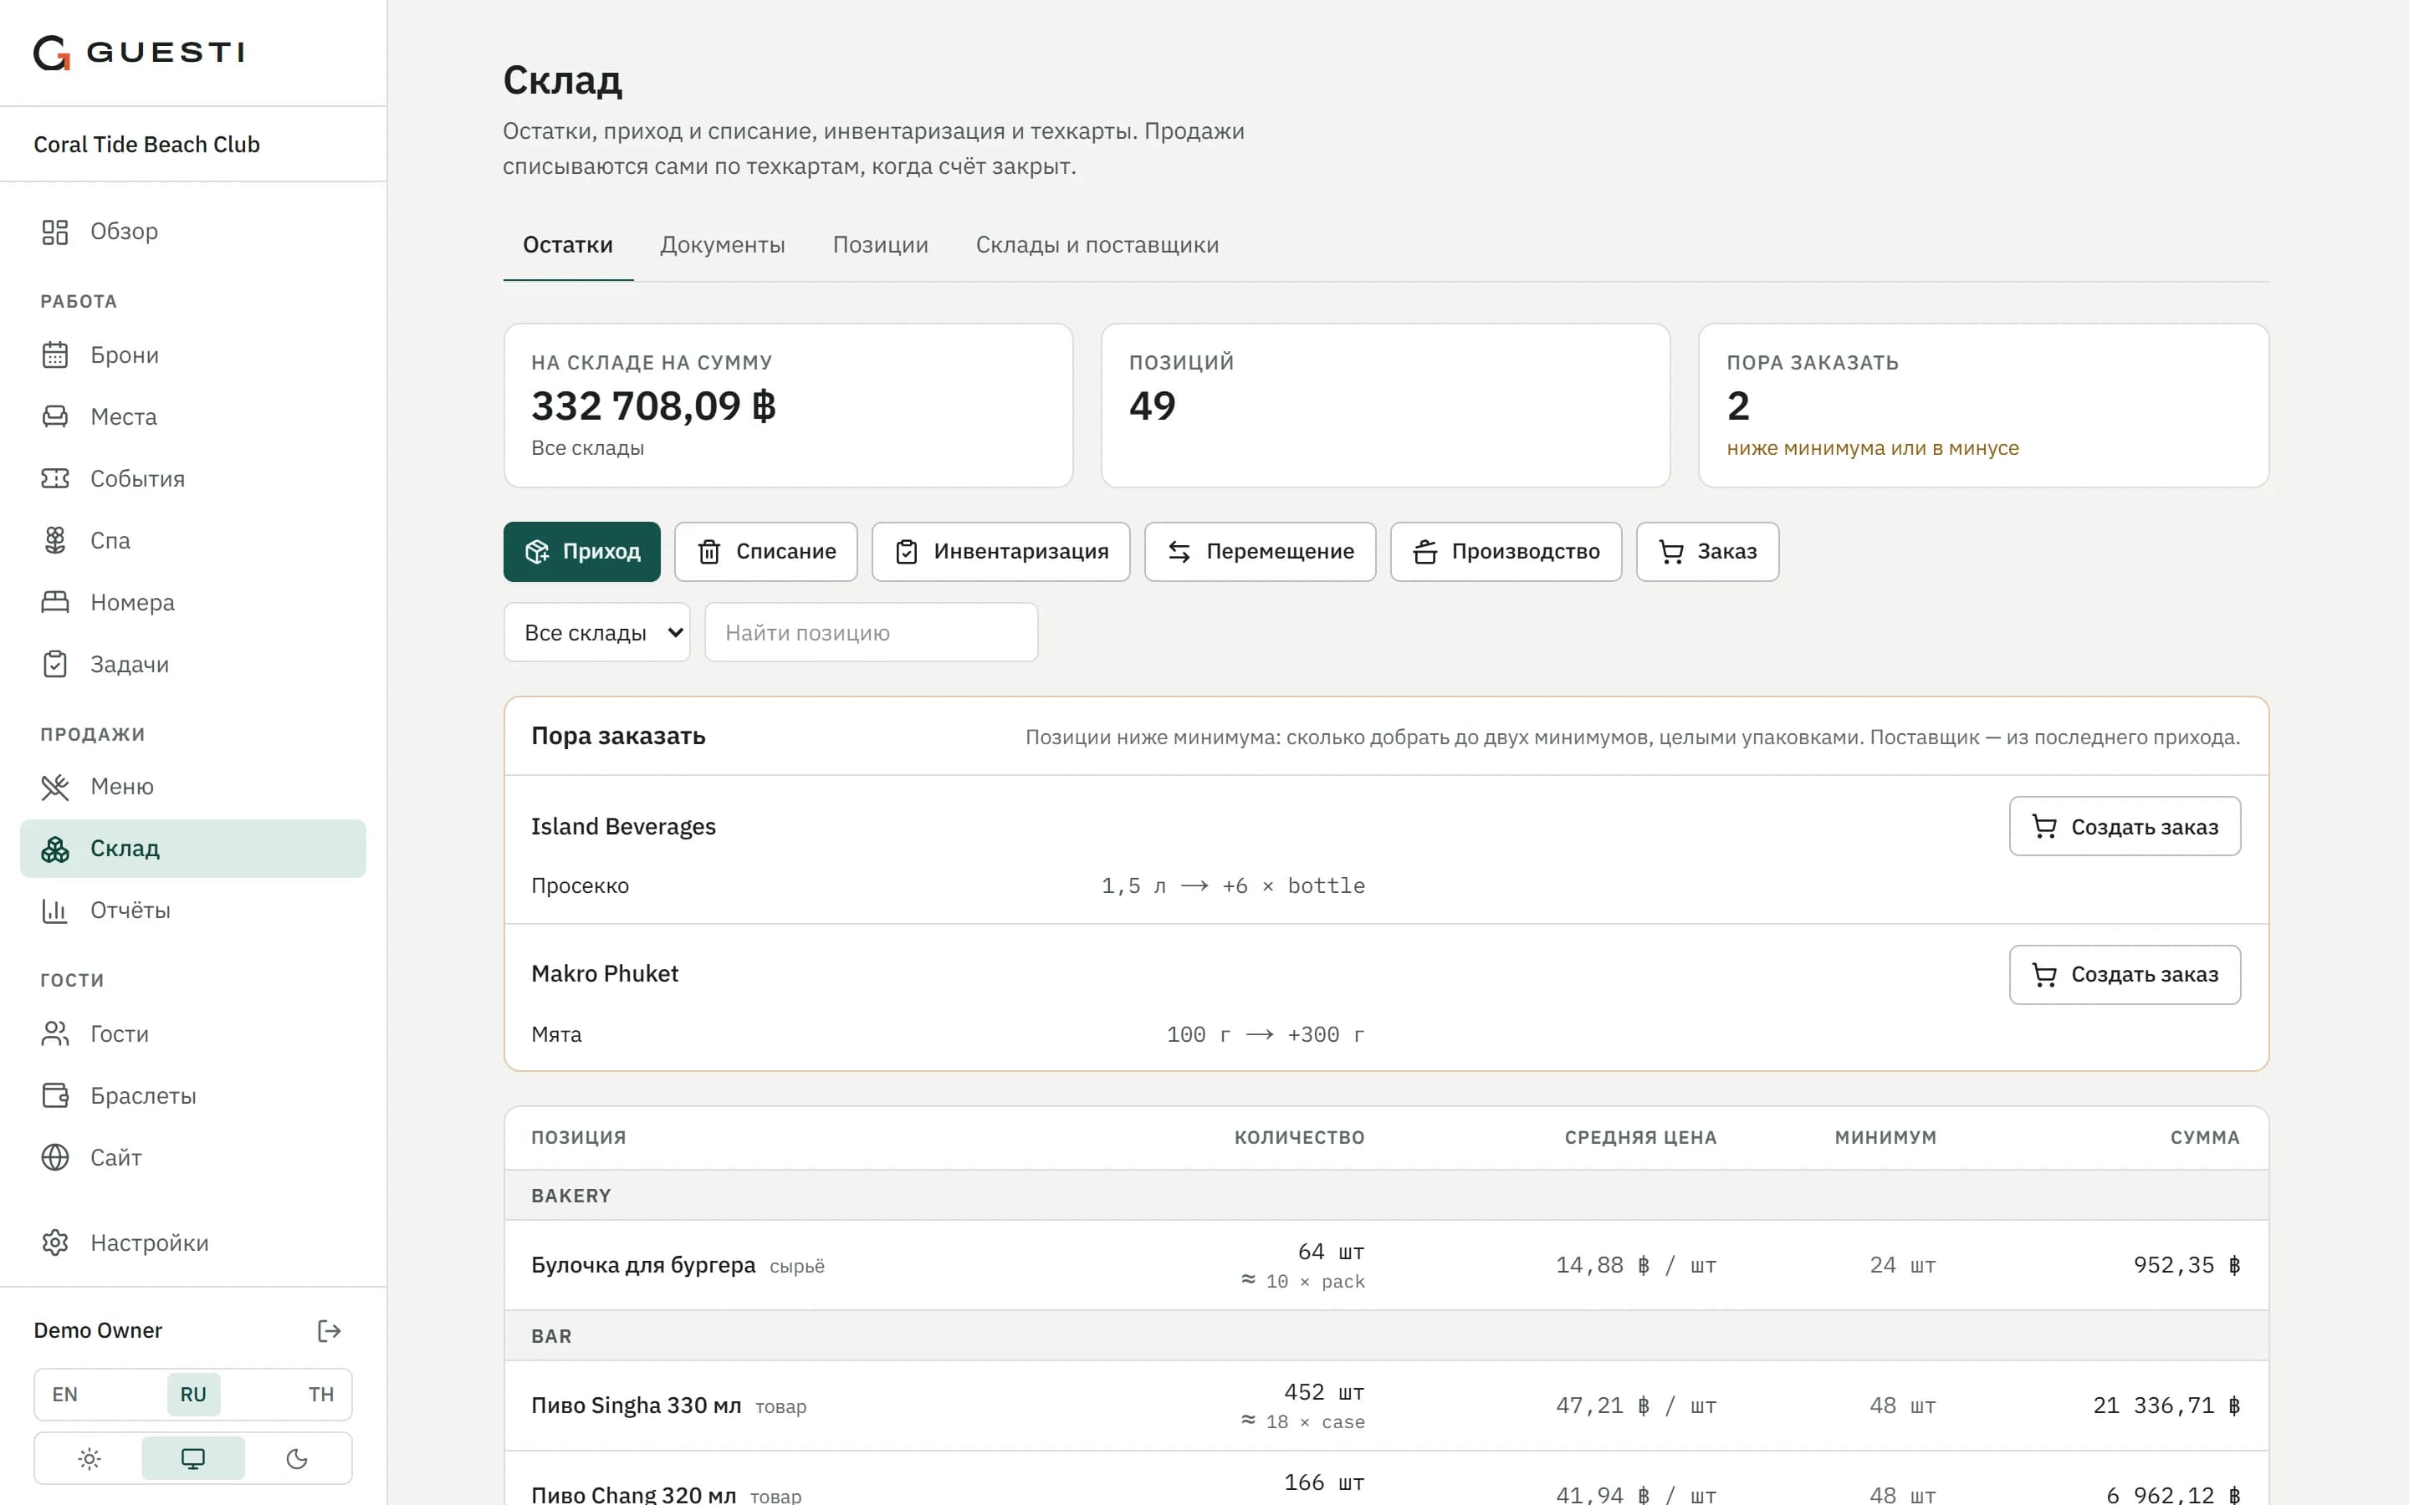Image resolution: width=2409 pixels, height=1505 pixels.
Task: Switch to the Документы tab
Action: tap(722, 245)
